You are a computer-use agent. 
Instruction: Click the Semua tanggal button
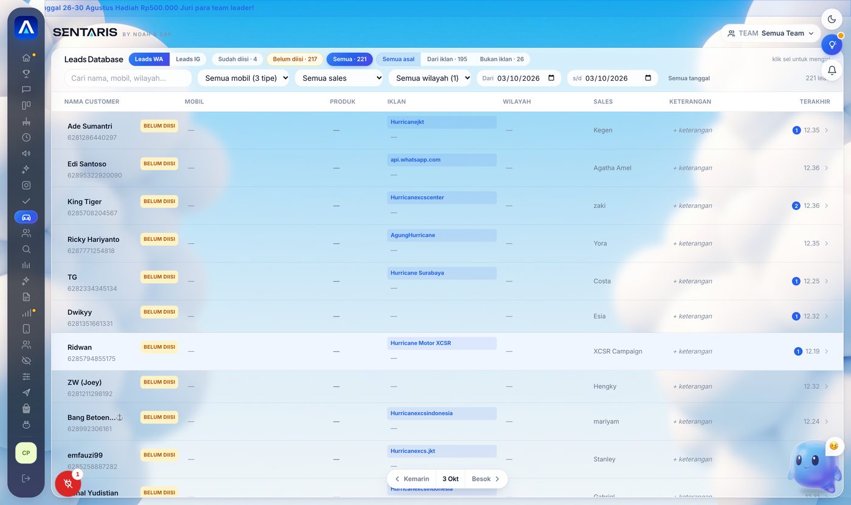click(689, 78)
